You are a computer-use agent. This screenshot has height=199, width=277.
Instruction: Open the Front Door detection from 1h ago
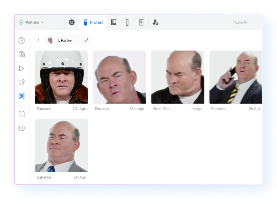tap(178, 77)
